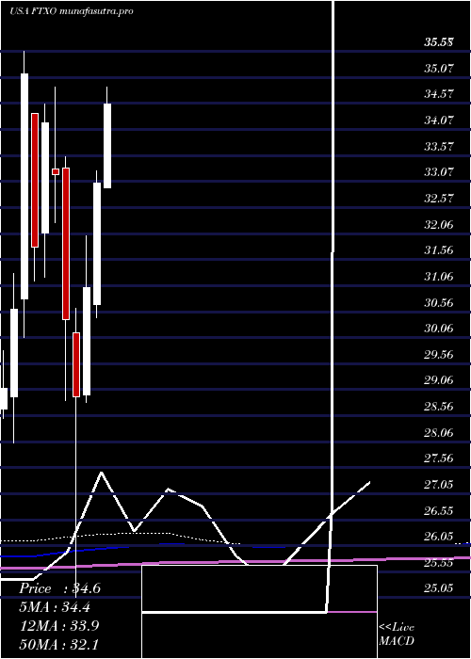Image resolution: width=471 pixels, height=659 pixels.
Task: Click the 27.05 price axis label
Action: click(439, 485)
